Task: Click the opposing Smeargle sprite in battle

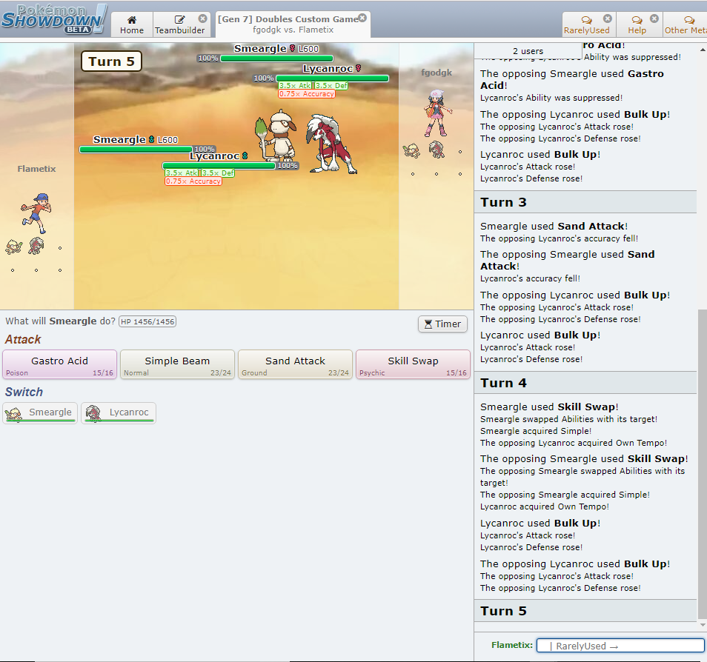Action: pyautogui.click(x=276, y=136)
